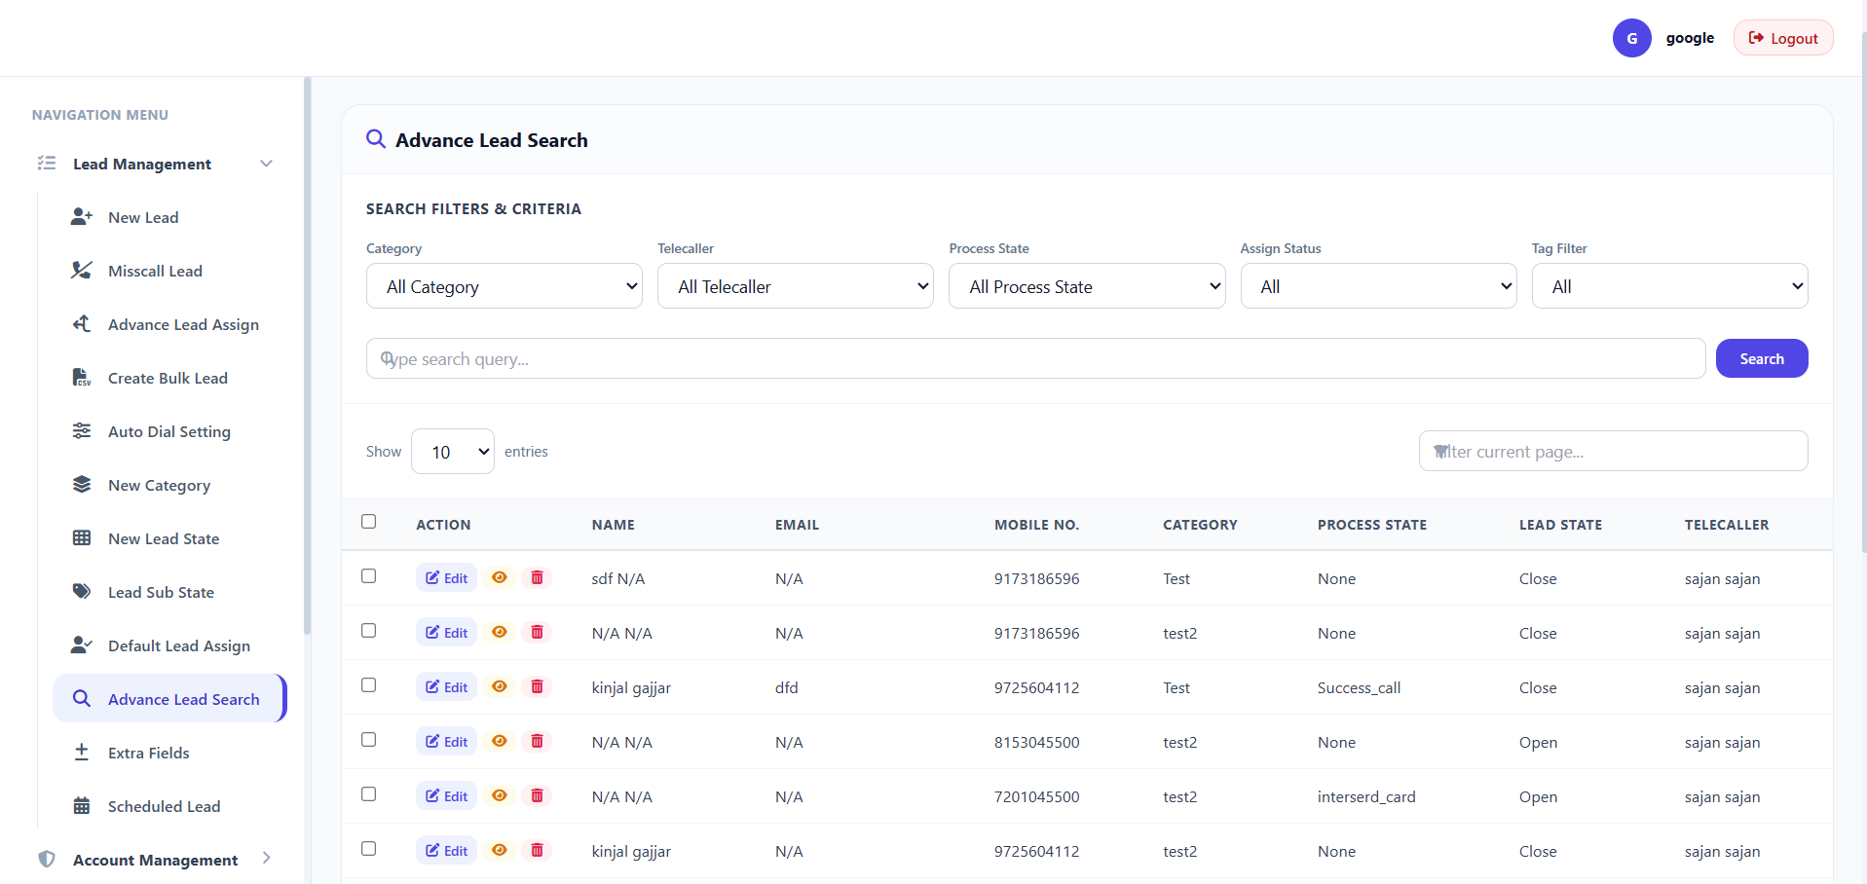Viewport: 1867px width, 884px height.
Task: Click the Logout button
Action: tap(1783, 38)
